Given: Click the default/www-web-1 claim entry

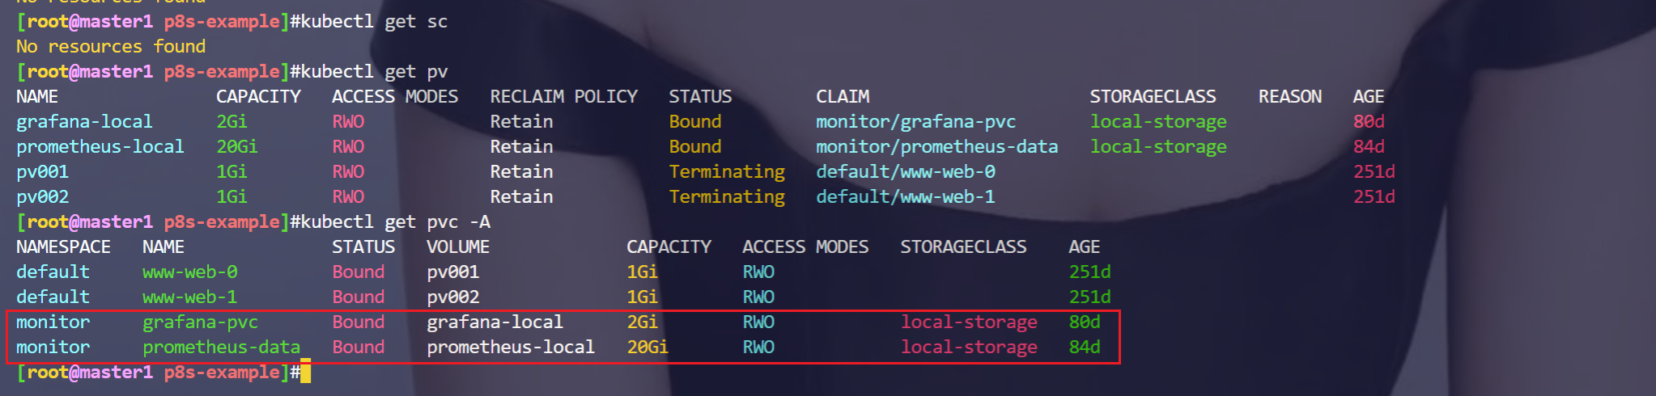Looking at the screenshot, I should pyautogui.click(x=905, y=196).
